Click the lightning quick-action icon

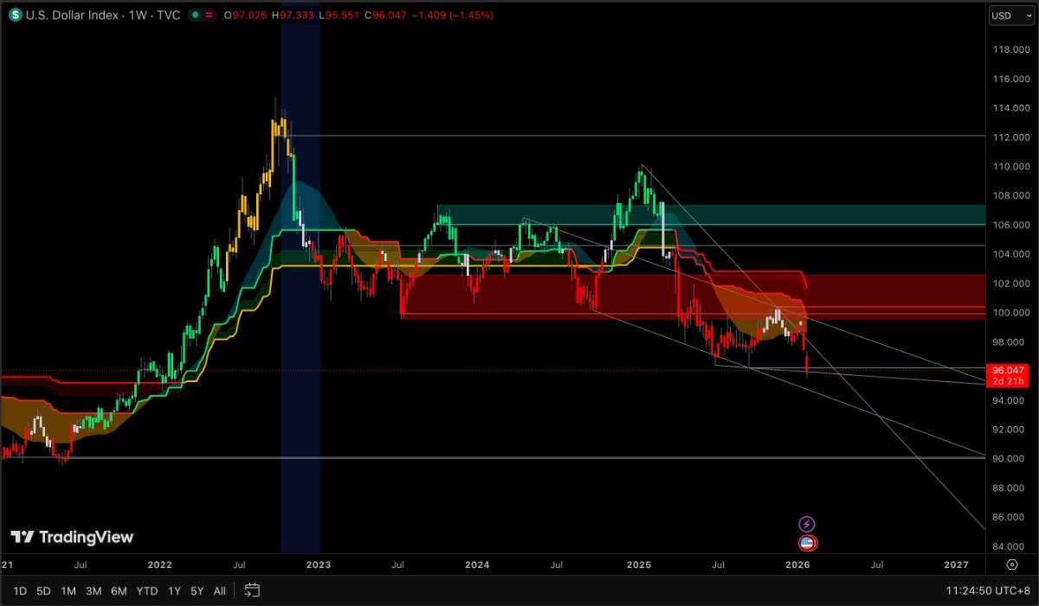tap(806, 523)
